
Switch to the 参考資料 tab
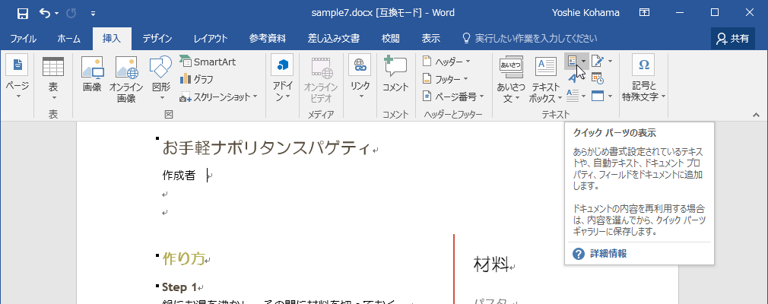tap(268, 38)
